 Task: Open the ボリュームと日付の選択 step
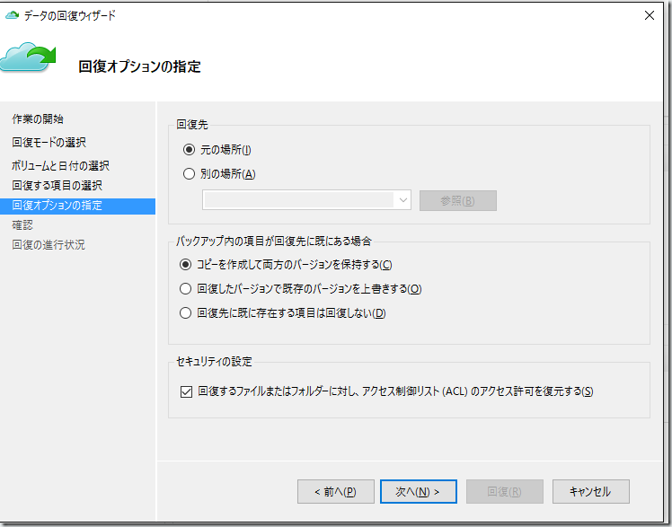60,165
